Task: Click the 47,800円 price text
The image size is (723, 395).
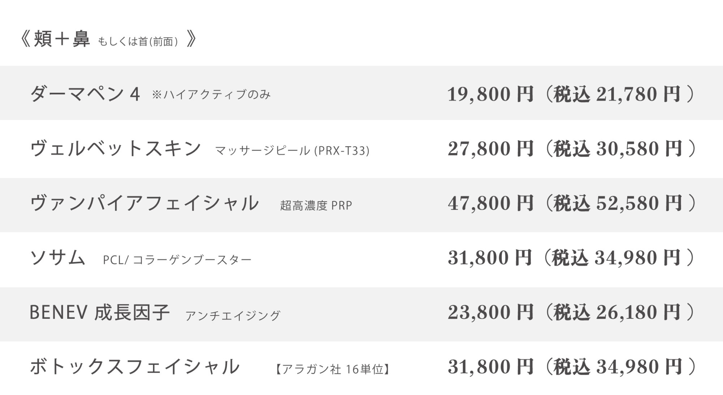Action: (x=491, y=203)
